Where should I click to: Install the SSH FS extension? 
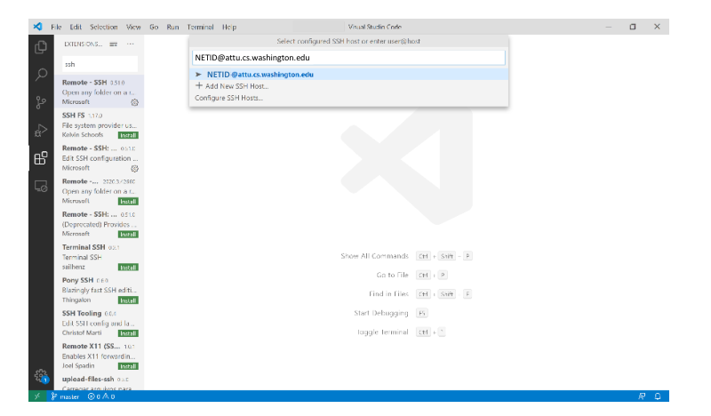point(128,135)
